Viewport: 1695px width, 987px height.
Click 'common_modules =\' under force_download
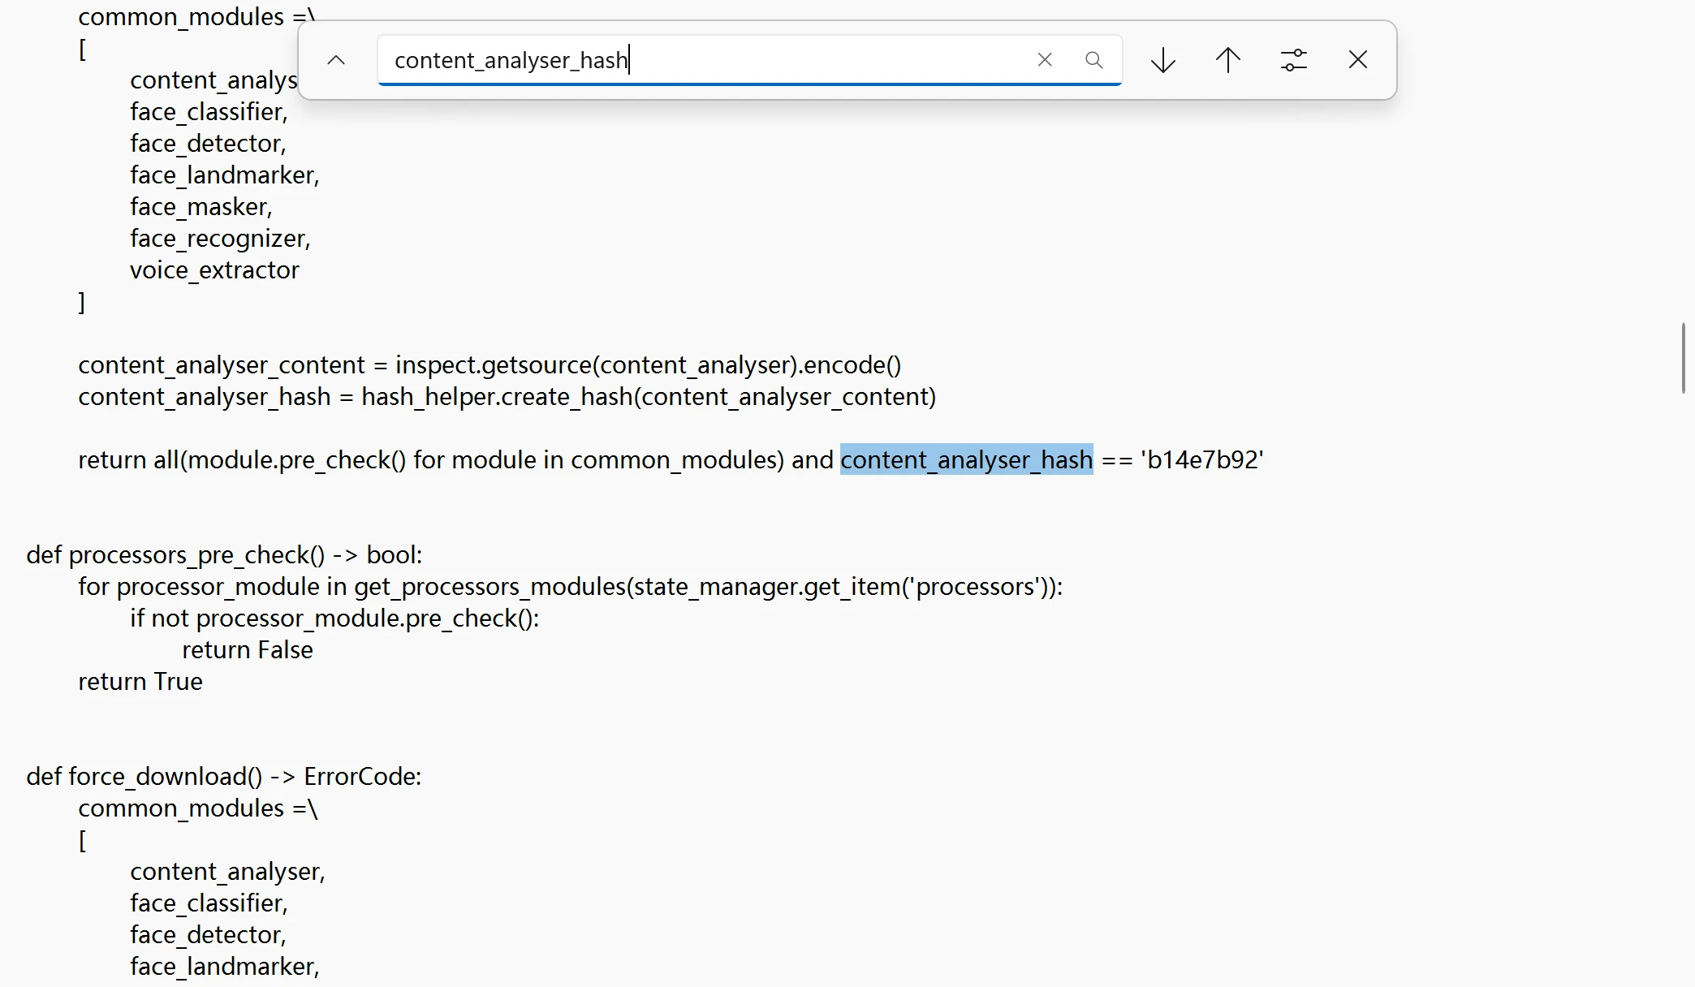tap(198, 808)
